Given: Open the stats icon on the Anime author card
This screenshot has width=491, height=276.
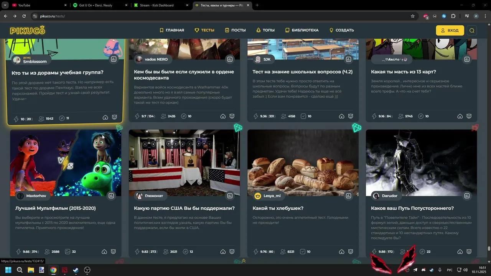Looking at the screenshot, I should coord(467,59).
